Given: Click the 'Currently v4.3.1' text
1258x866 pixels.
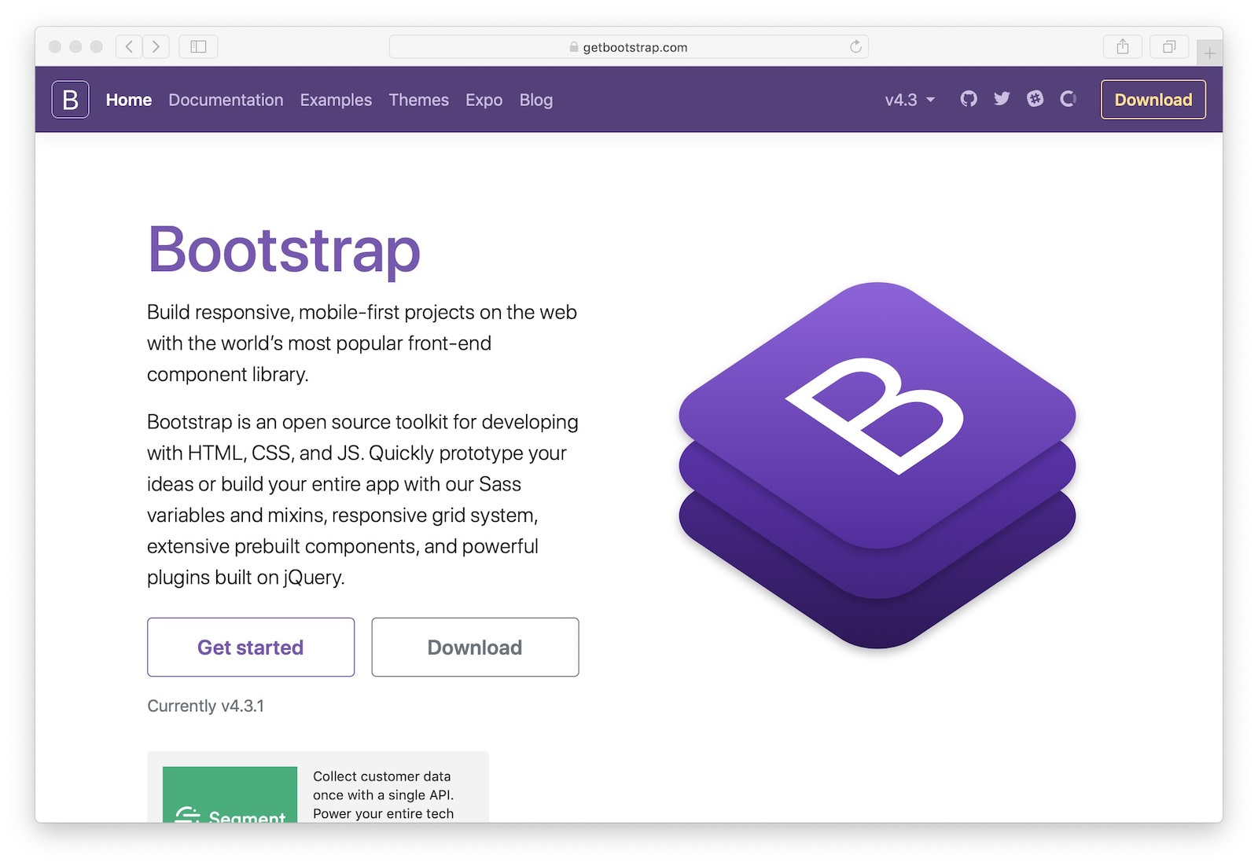Looking at the screenshot, I should point(206,706).
